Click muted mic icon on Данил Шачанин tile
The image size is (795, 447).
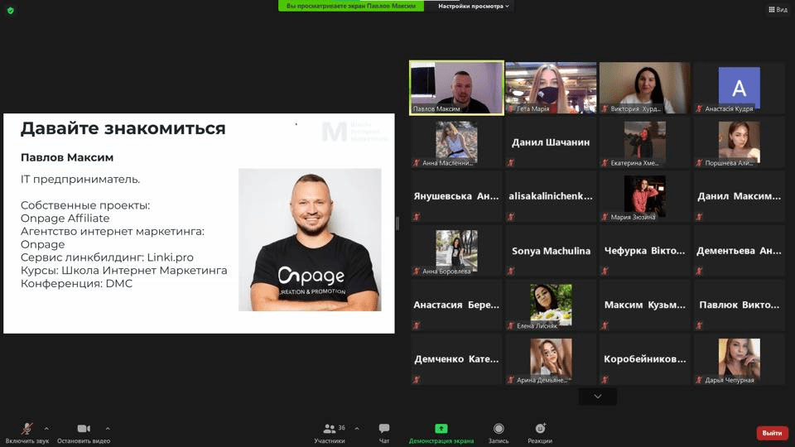[511, 163]
